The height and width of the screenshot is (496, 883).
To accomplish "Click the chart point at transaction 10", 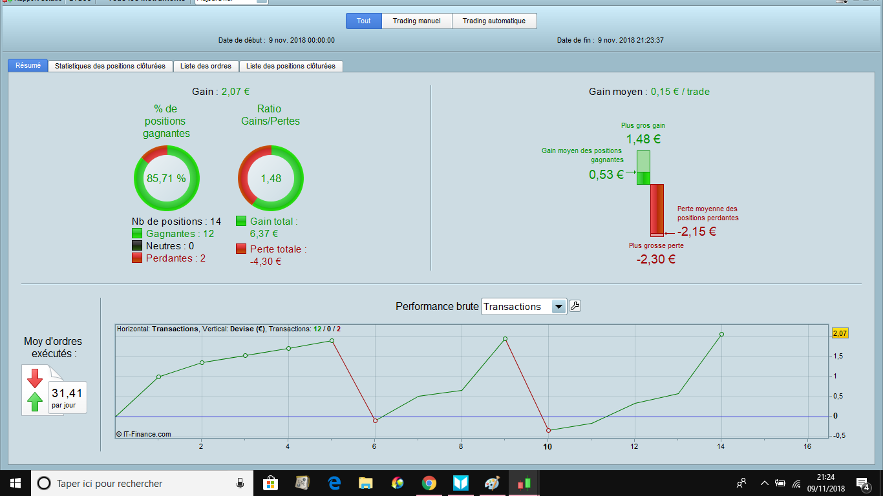I will (548, 430).
